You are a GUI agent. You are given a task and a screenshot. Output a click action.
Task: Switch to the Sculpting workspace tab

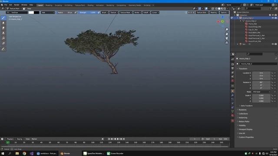[58, 5]
